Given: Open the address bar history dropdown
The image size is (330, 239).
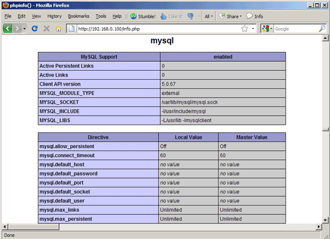Looking at the screenshot, I should tap(253, 29).
